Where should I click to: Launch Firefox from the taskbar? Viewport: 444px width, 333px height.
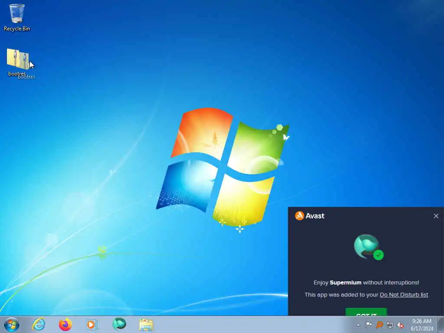[x=65, y=324]
